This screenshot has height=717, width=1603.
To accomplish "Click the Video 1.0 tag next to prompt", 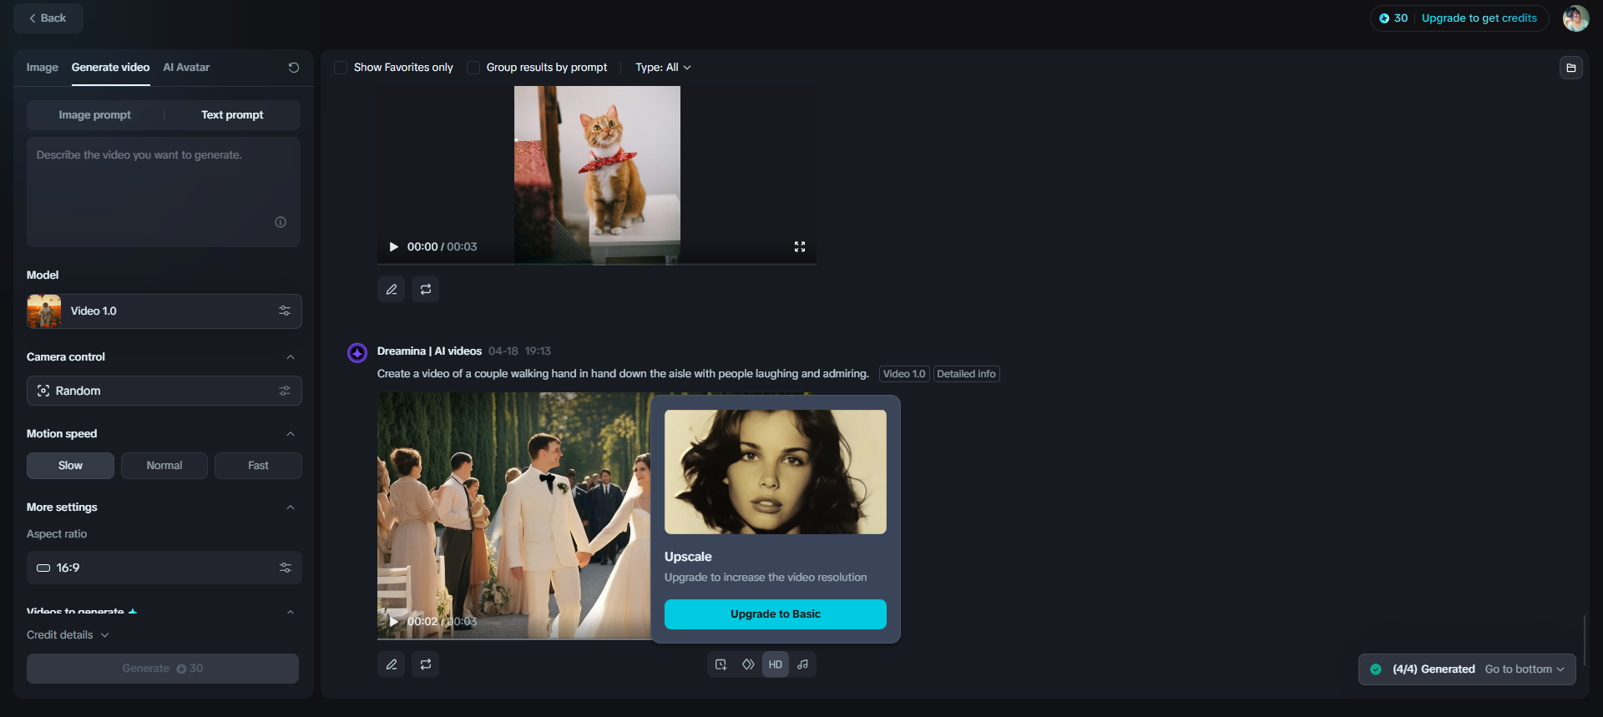I will [x=904, y=374].
